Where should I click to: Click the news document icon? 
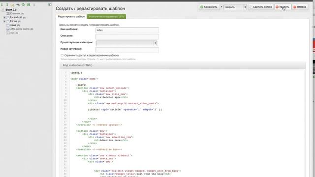(x=8, y=25)
